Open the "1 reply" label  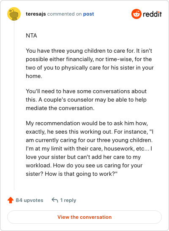pyautogui.click(x=68, y=200)
